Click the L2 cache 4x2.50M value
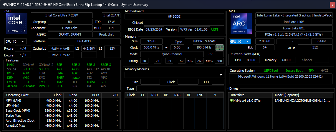This screenshot has width=336, height=132. point(90,49)
